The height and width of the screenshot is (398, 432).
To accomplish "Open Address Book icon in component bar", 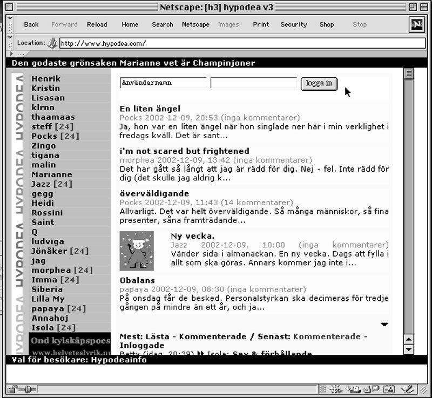I will pyautogui.click(x=389, y=389).
